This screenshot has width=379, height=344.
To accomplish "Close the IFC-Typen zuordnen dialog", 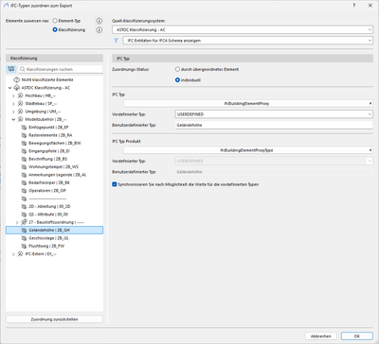I will click(370, 6).
